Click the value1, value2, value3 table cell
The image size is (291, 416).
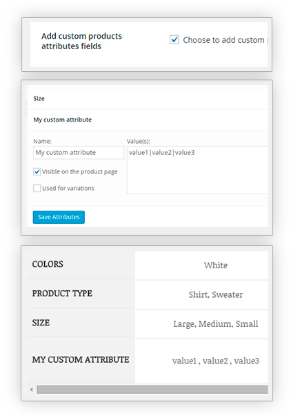[201, 361]
